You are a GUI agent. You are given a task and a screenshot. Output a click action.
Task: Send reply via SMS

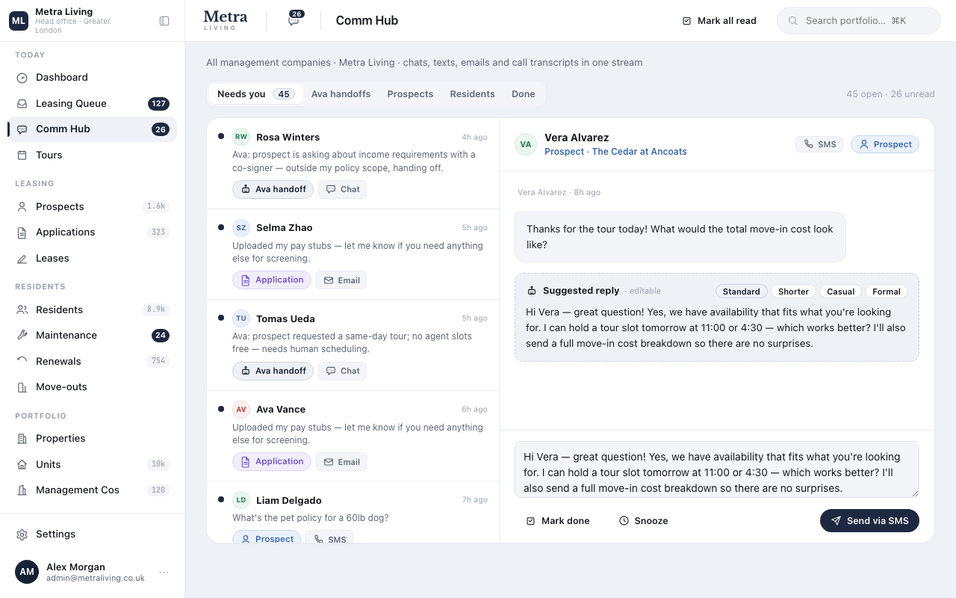coord(869,521)
